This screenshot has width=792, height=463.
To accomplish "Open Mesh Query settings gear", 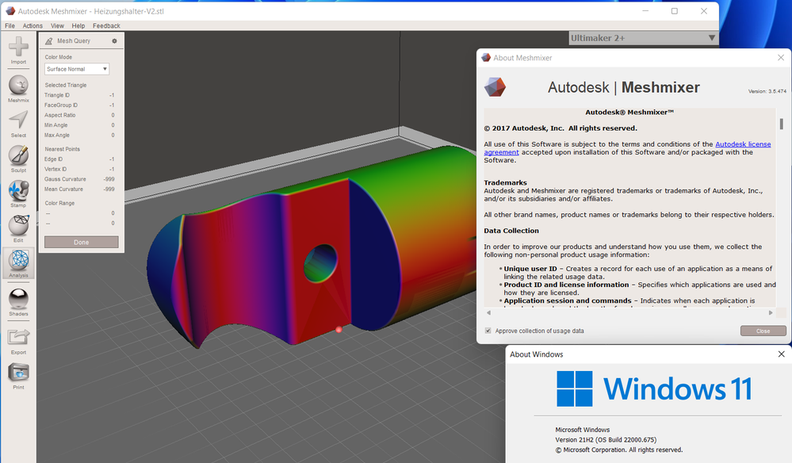I will pos(114,41).
